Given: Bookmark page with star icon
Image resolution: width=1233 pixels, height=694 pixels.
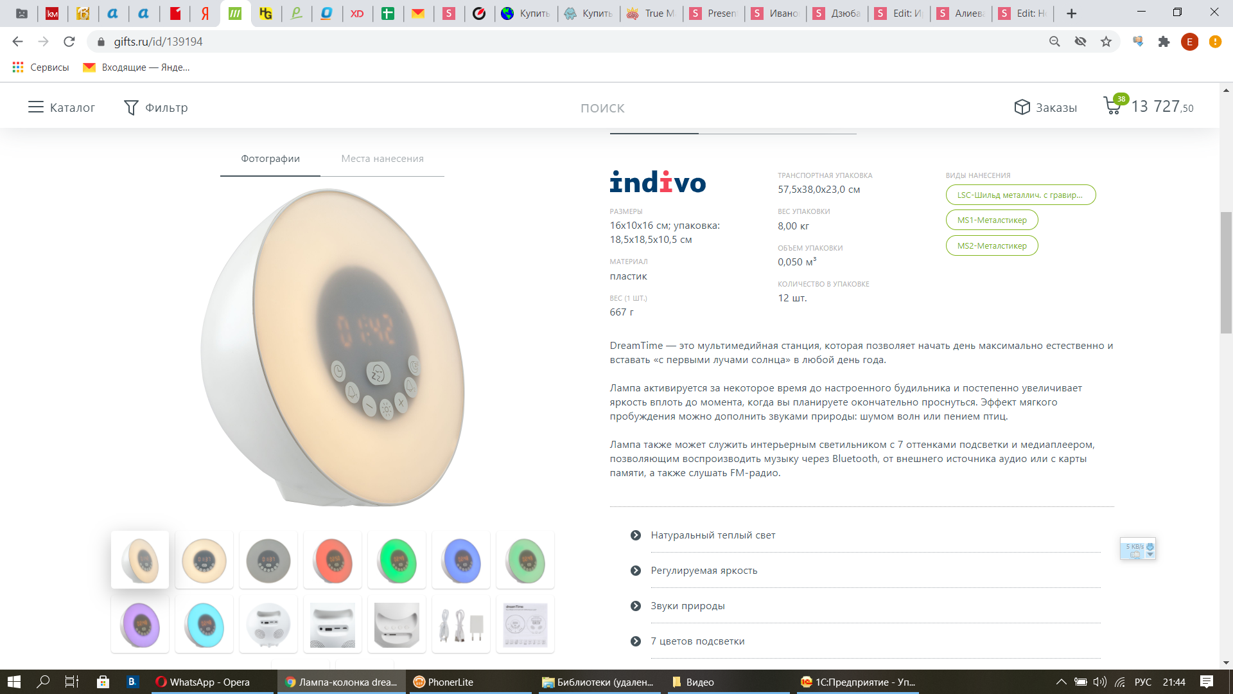Looking at the screenshot, I should (1106, 42).
